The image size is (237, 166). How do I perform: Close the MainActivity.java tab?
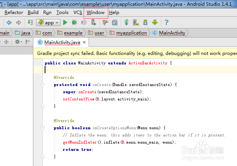pyautogui.click(x=84, y=42)
